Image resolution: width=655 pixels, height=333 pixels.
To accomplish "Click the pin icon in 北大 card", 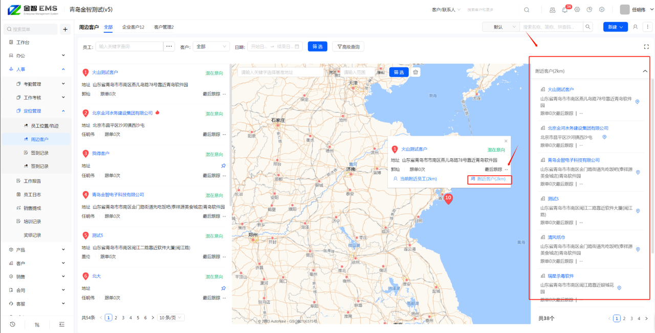I will tap(223, 289).
